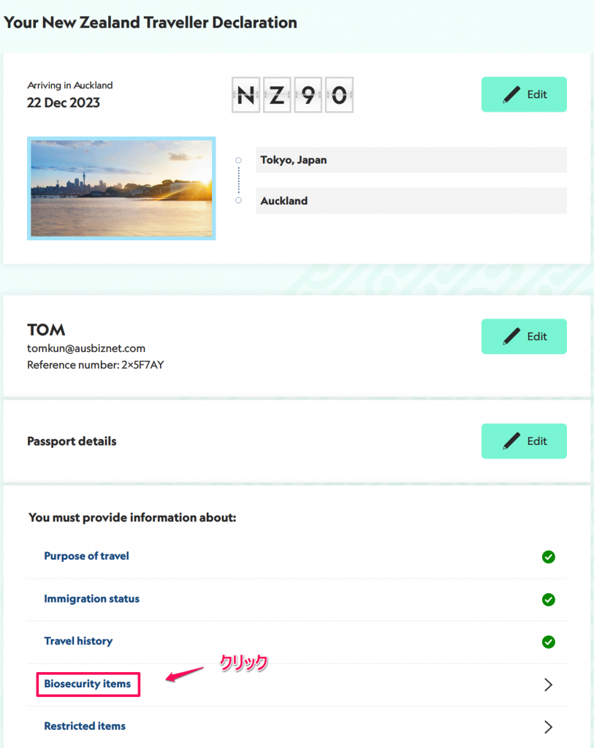Click the Tokyo, Japan departure field
The width and height of the screenshot is (594, 748).
(x=411, y=160)
